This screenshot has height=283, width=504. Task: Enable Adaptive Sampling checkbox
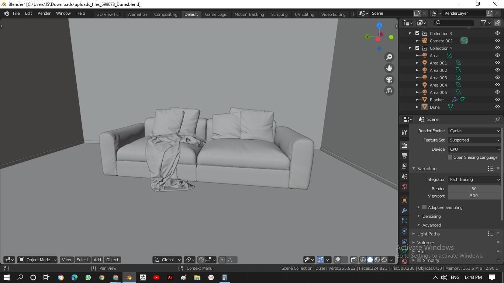[x=424, y=207]
